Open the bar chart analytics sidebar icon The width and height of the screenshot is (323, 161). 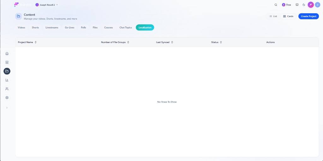[x=7, y=80]
